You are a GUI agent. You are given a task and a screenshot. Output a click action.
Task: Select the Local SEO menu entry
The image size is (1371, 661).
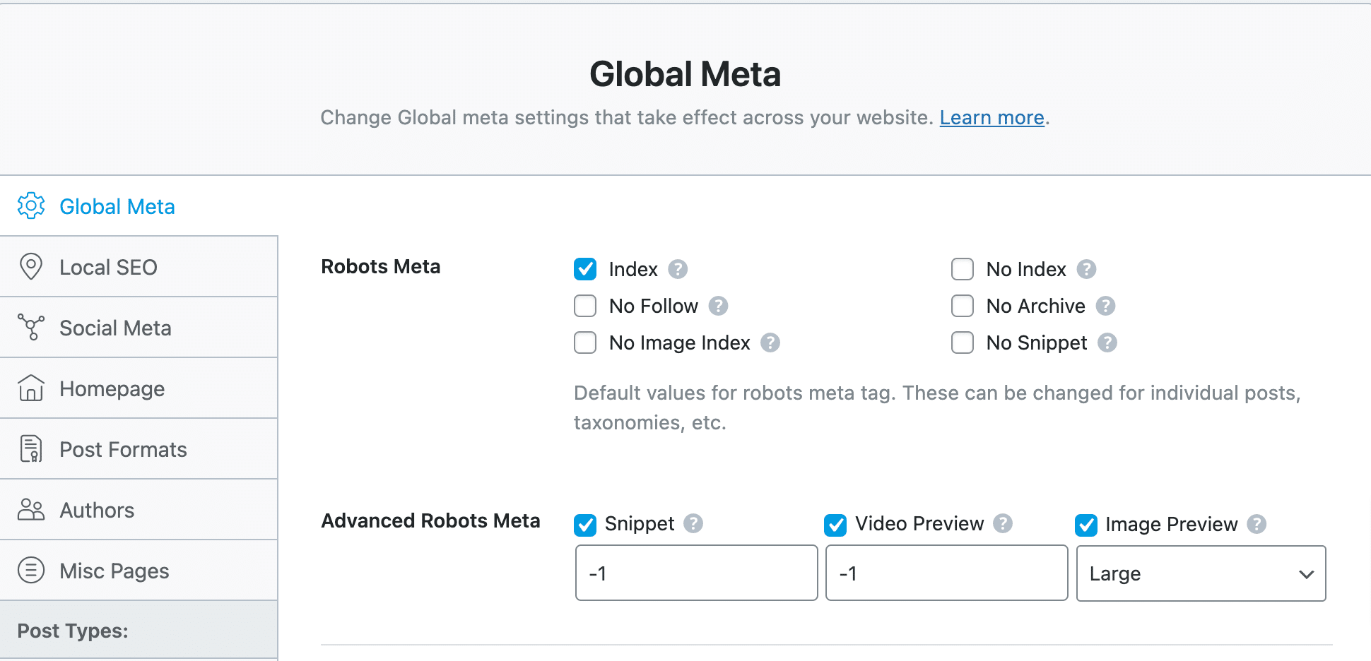(x=108, y=266)
